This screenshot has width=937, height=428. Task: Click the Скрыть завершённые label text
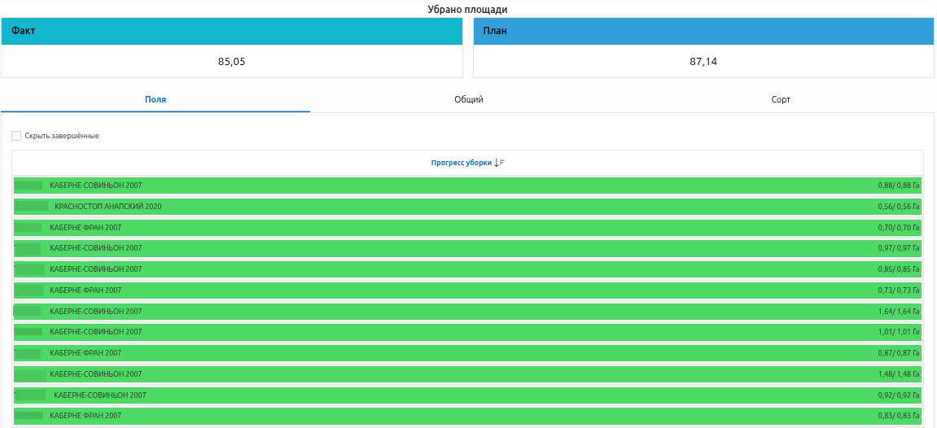pos(62,136)
